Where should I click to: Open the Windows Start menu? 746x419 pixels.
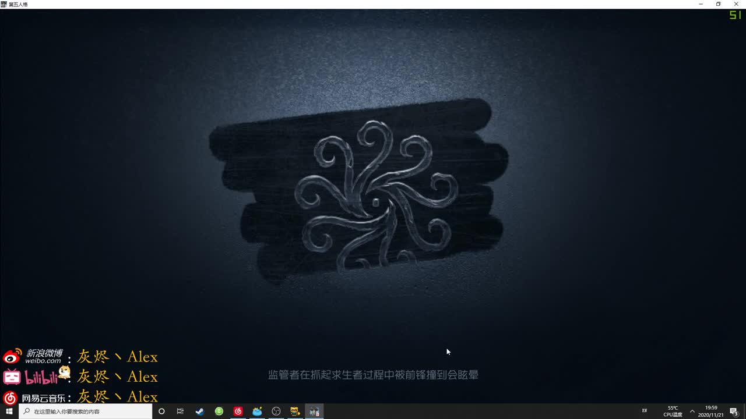point(8,411)
